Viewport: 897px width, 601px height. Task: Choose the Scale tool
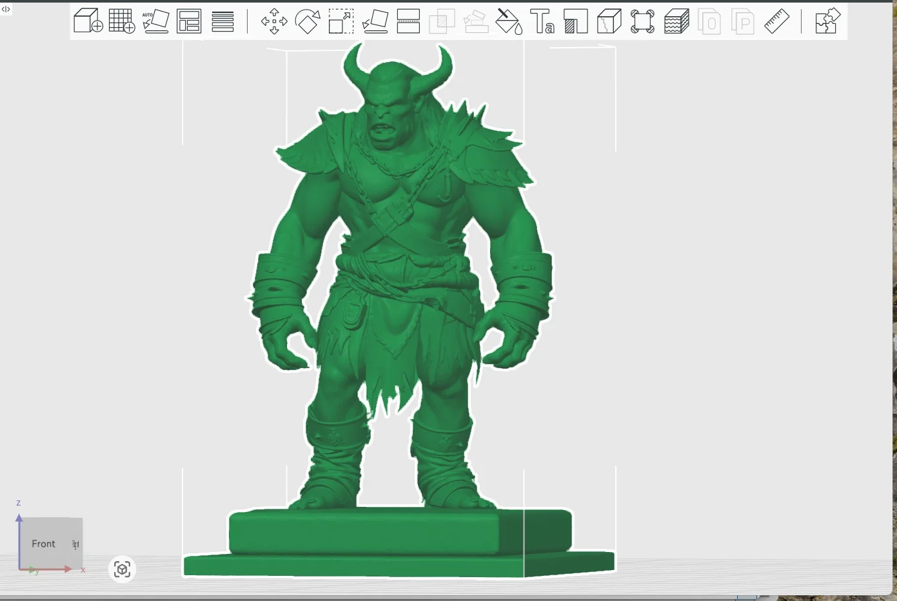click(341, 21)
